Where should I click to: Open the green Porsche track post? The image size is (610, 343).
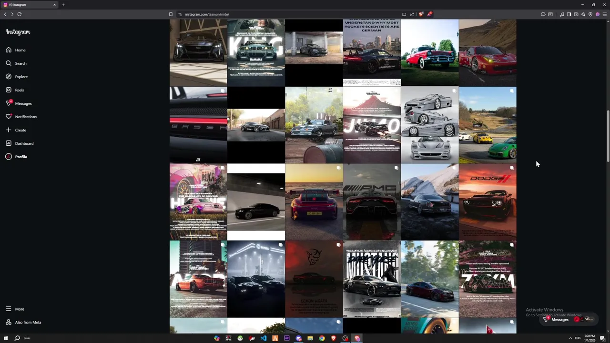(488, 125)
